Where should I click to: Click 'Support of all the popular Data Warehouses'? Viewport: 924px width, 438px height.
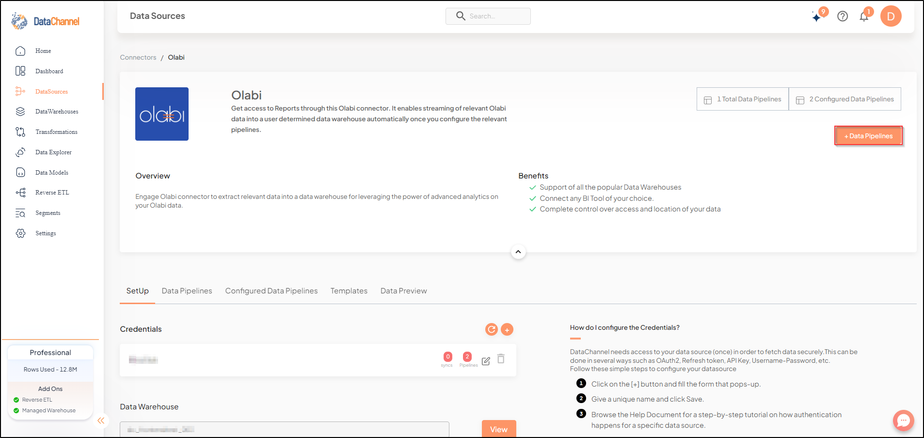click(x=610, y=187)
